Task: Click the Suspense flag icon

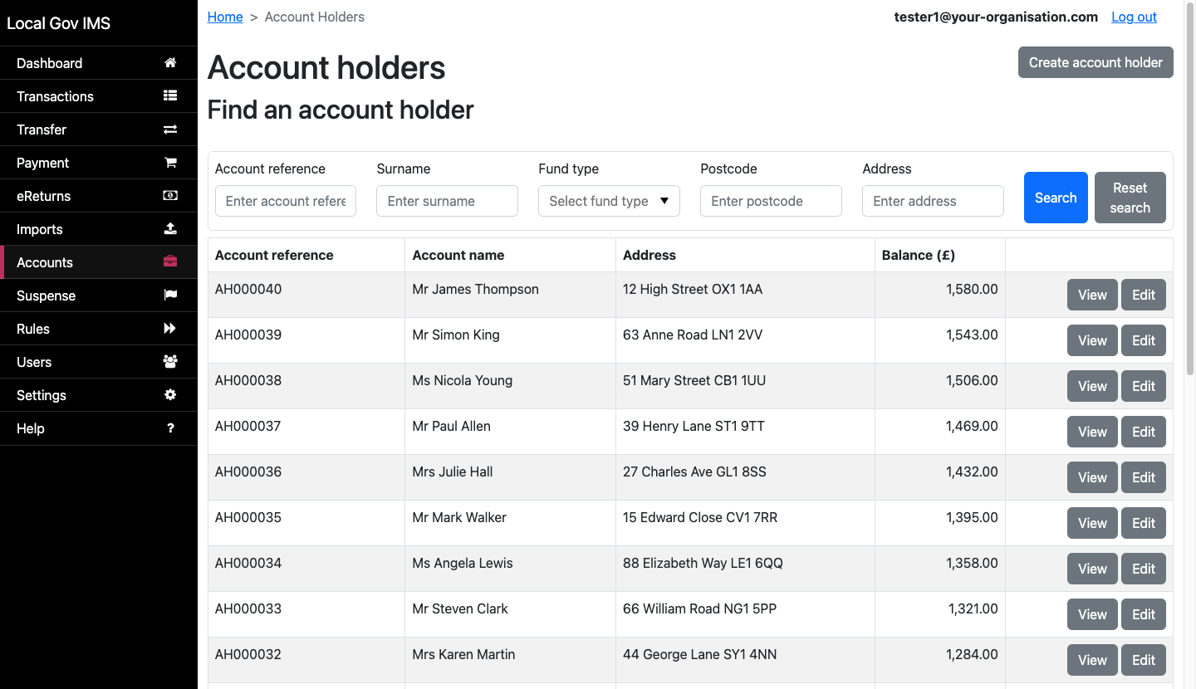Action: pos(170,295)
